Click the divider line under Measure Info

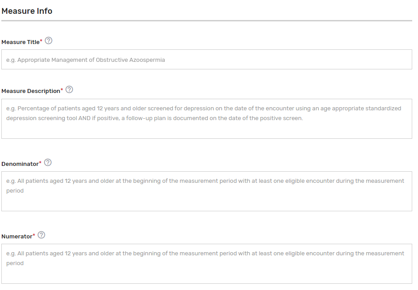[x=207, y=20]
